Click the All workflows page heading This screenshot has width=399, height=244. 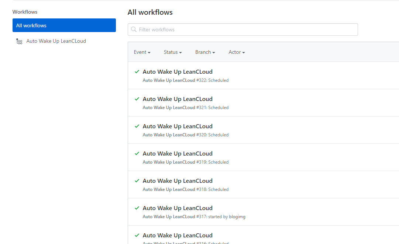pos(150,12)
